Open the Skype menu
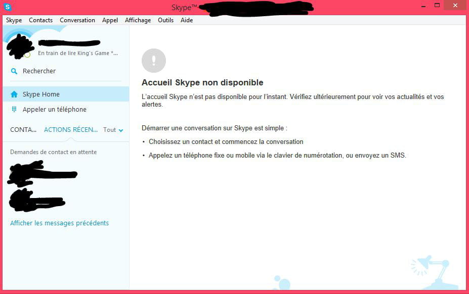Screen dimensions: 469x294 [14, 20]
